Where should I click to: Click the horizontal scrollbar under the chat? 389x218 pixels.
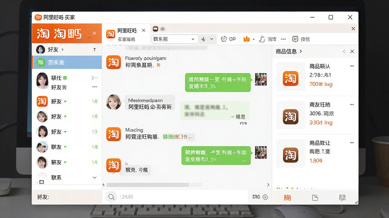(147, 185)
